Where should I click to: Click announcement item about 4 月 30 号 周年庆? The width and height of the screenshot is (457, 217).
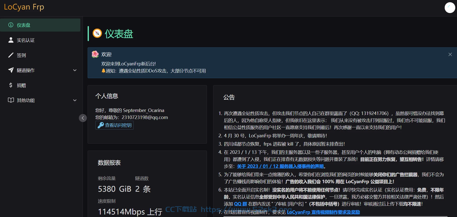tap(275, 136)
